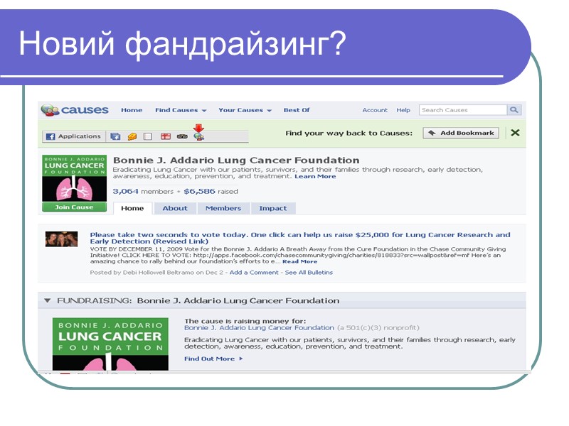
Task: Click See All Bulletins link
Action: [309, 273]
